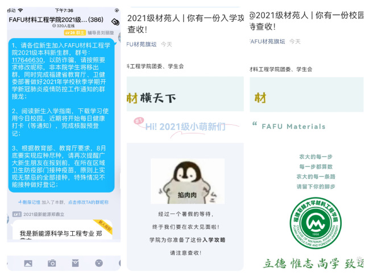Image resolution: width=369 pixels, height=276 pixels.
Task: Open group number link 117646630
Action: click(27, 59)
